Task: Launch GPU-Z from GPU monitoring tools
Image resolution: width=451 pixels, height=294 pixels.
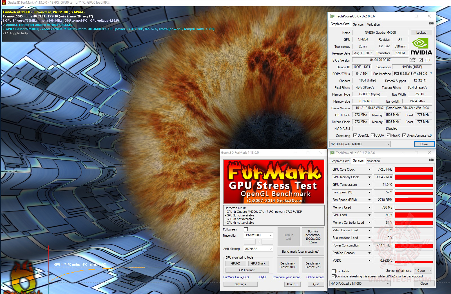Action: pos(235,263)
